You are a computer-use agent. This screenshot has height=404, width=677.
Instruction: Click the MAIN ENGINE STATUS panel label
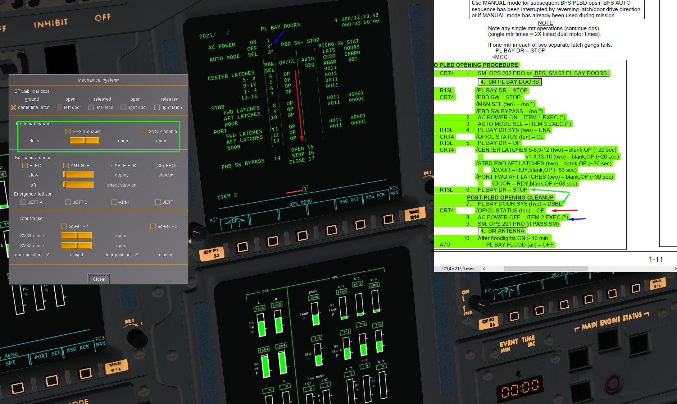pyautogui.click(x=612, y=321)
